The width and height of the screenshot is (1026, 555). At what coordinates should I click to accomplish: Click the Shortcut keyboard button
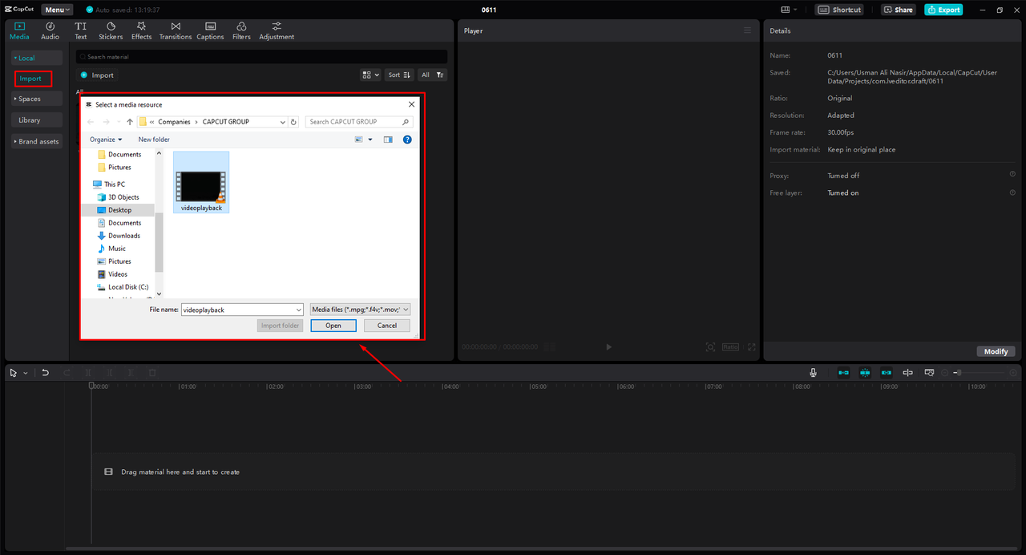tap(839, 10)
